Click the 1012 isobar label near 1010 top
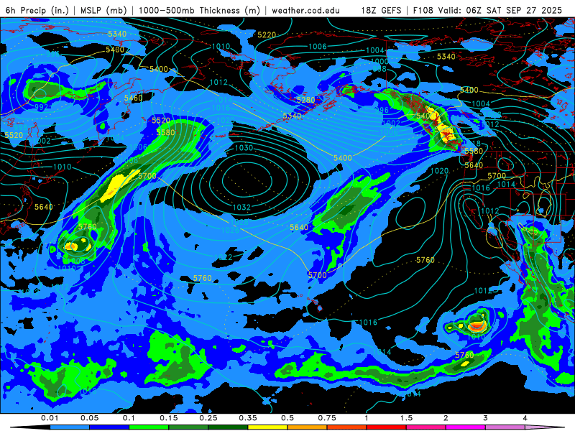575x431 pixels. click(218, 82)
